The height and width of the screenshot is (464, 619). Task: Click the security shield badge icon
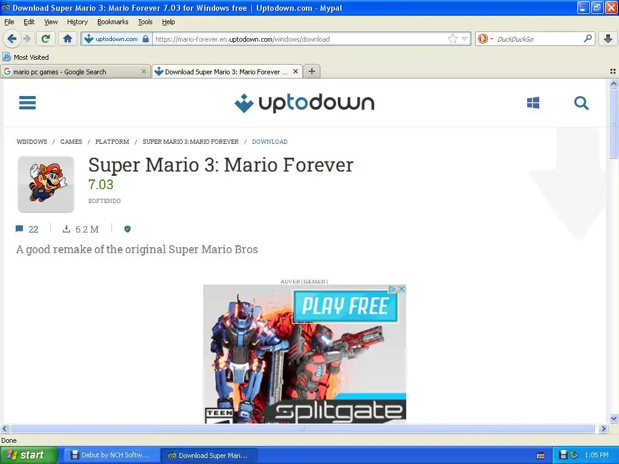(128, 229)
